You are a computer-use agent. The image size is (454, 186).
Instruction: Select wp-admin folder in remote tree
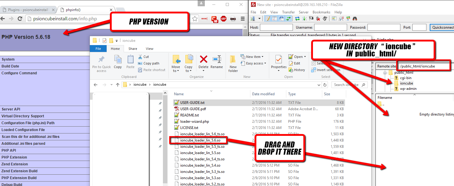(408, 89)
